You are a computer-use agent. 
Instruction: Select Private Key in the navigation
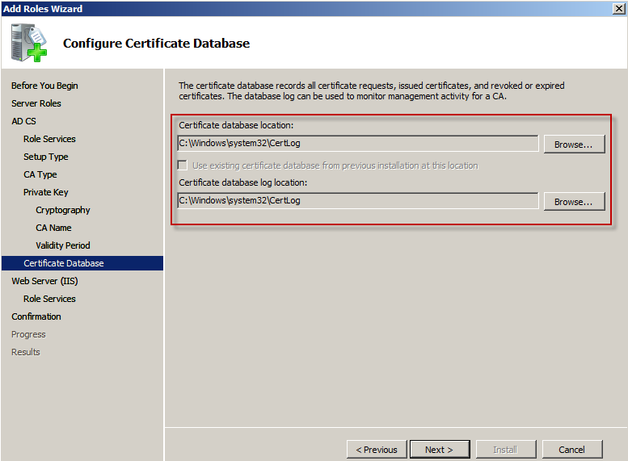click(x=45, y=192)
